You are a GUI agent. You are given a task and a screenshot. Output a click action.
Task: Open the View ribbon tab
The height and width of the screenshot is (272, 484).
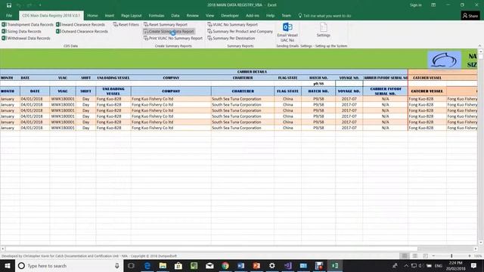pyautogui.click(x=210, y=15)
